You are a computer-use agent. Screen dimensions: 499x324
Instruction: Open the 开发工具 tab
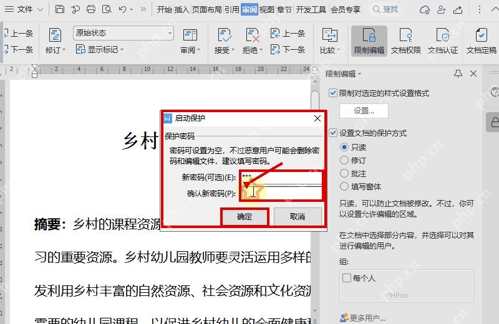coord(311,9)
